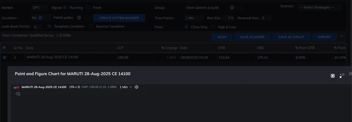Screen dimensions: 352x122
Task: Sort by the % Change column header
Action: [x=169, y=48]
